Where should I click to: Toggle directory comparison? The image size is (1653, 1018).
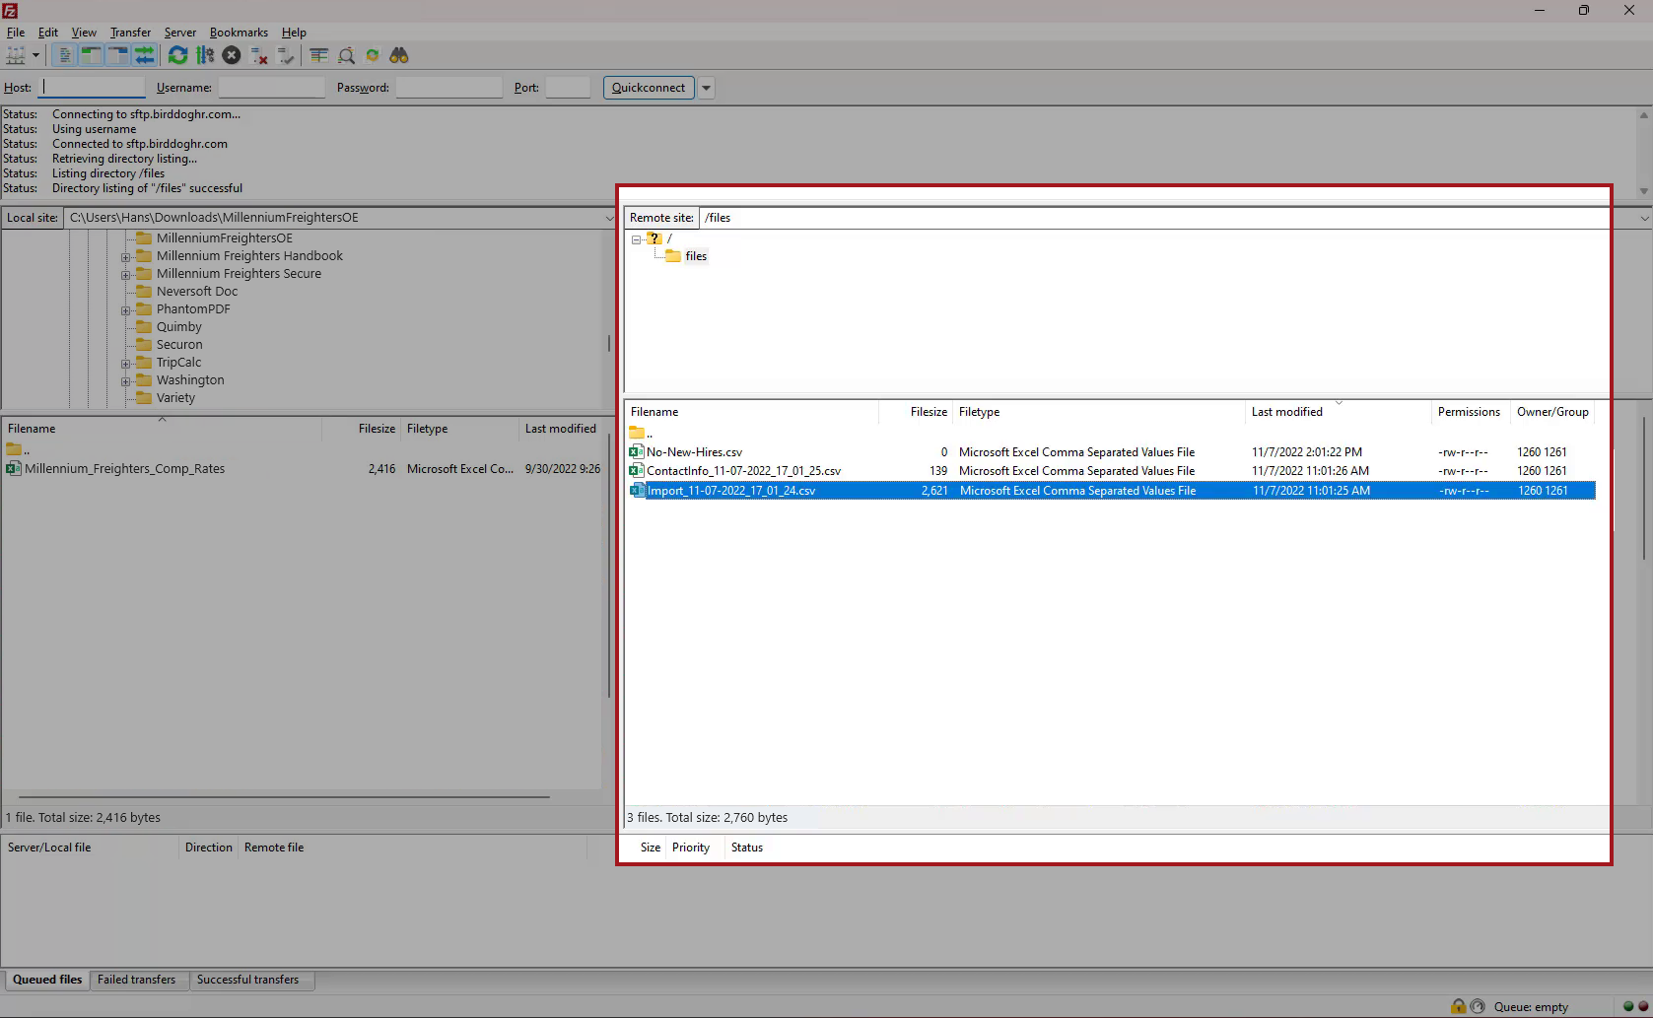pos(346,55)
